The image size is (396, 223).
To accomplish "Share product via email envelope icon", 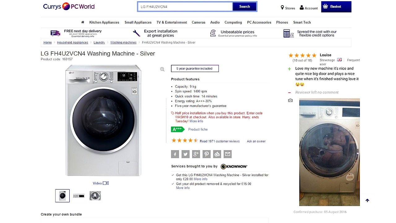I will (228, 154).
